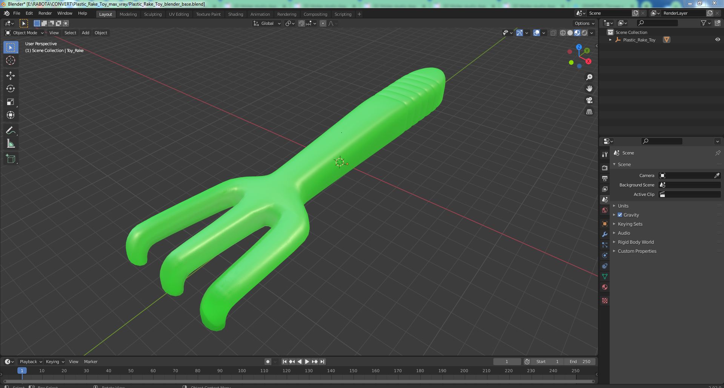Click the viewport zoom magnifier icon
Image resolution: width=724 pixels, height=388 pixels.
589,77
